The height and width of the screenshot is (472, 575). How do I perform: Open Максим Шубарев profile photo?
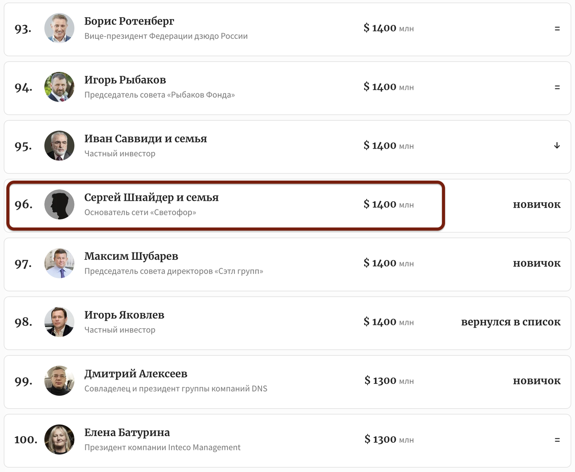point(59,264)
